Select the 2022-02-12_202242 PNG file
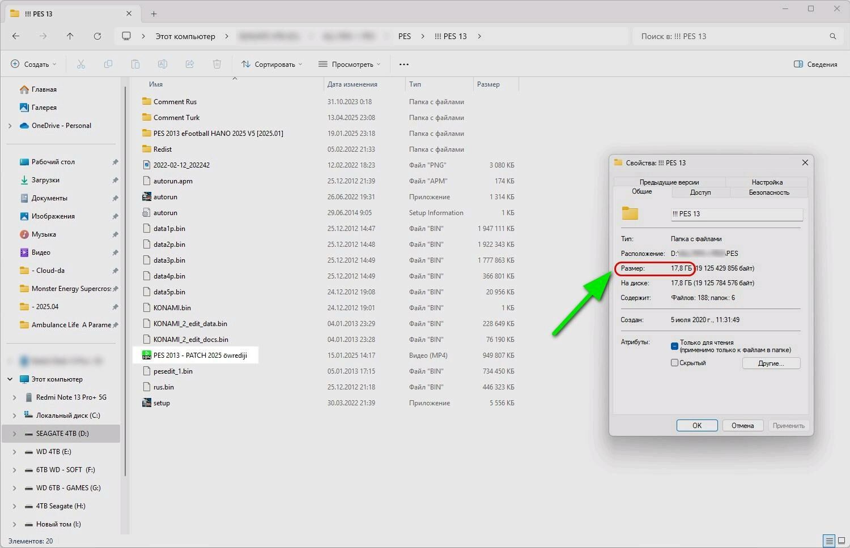Viewport: 850px width, 548px height. pyautogui.click(x=181, y=165)
